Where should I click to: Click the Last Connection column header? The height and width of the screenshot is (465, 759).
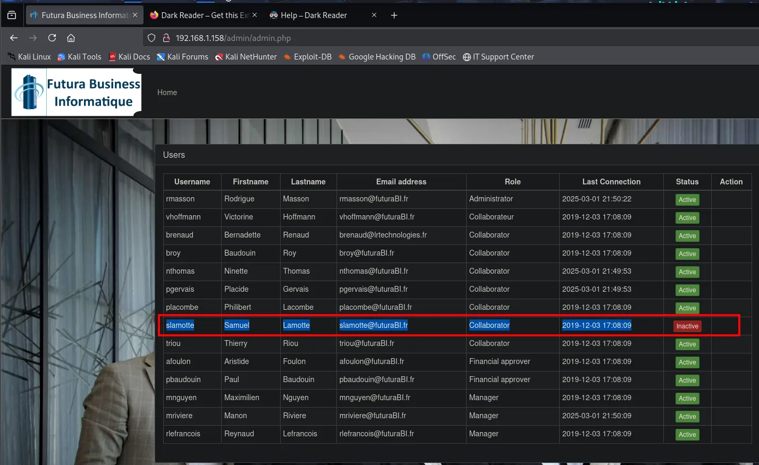click(x=611, y=182)
